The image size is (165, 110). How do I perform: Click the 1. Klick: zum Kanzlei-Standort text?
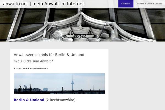coord(31,68)
